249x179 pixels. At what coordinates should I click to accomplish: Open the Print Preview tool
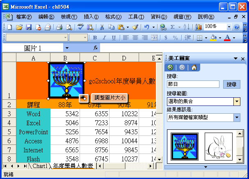click(69, 27)
